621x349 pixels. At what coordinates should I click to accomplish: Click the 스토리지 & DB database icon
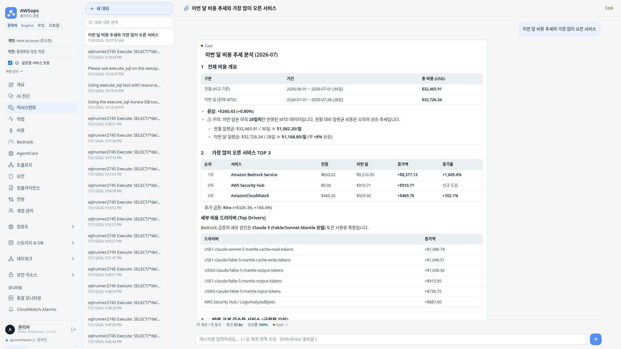(11, 243)
